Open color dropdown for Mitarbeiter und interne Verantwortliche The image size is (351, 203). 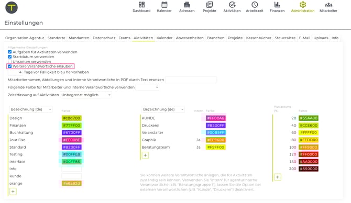click(148, 87)
